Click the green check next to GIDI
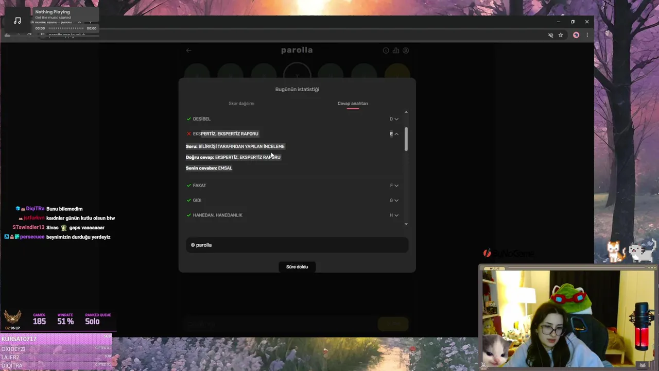Viewport: 659px width, 371px height. click(189, 200)
